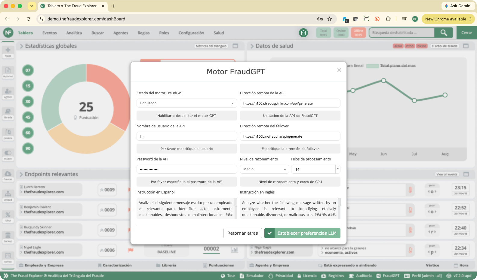The width and height of the screenshot is (477, 280).
Task: Reload the page in Chrome
Action: (29, 19)
